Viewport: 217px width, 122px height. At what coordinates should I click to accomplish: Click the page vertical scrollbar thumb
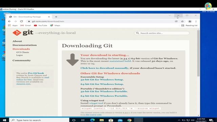pos(198,53)
